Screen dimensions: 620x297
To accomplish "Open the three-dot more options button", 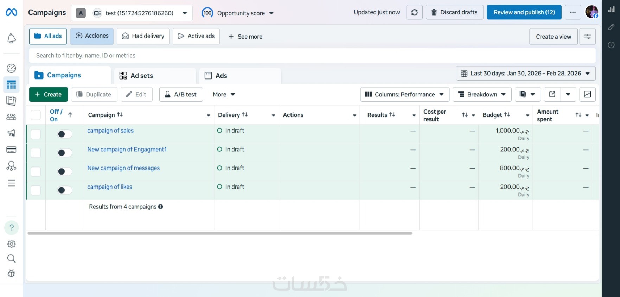I will (x=573, y=12).
